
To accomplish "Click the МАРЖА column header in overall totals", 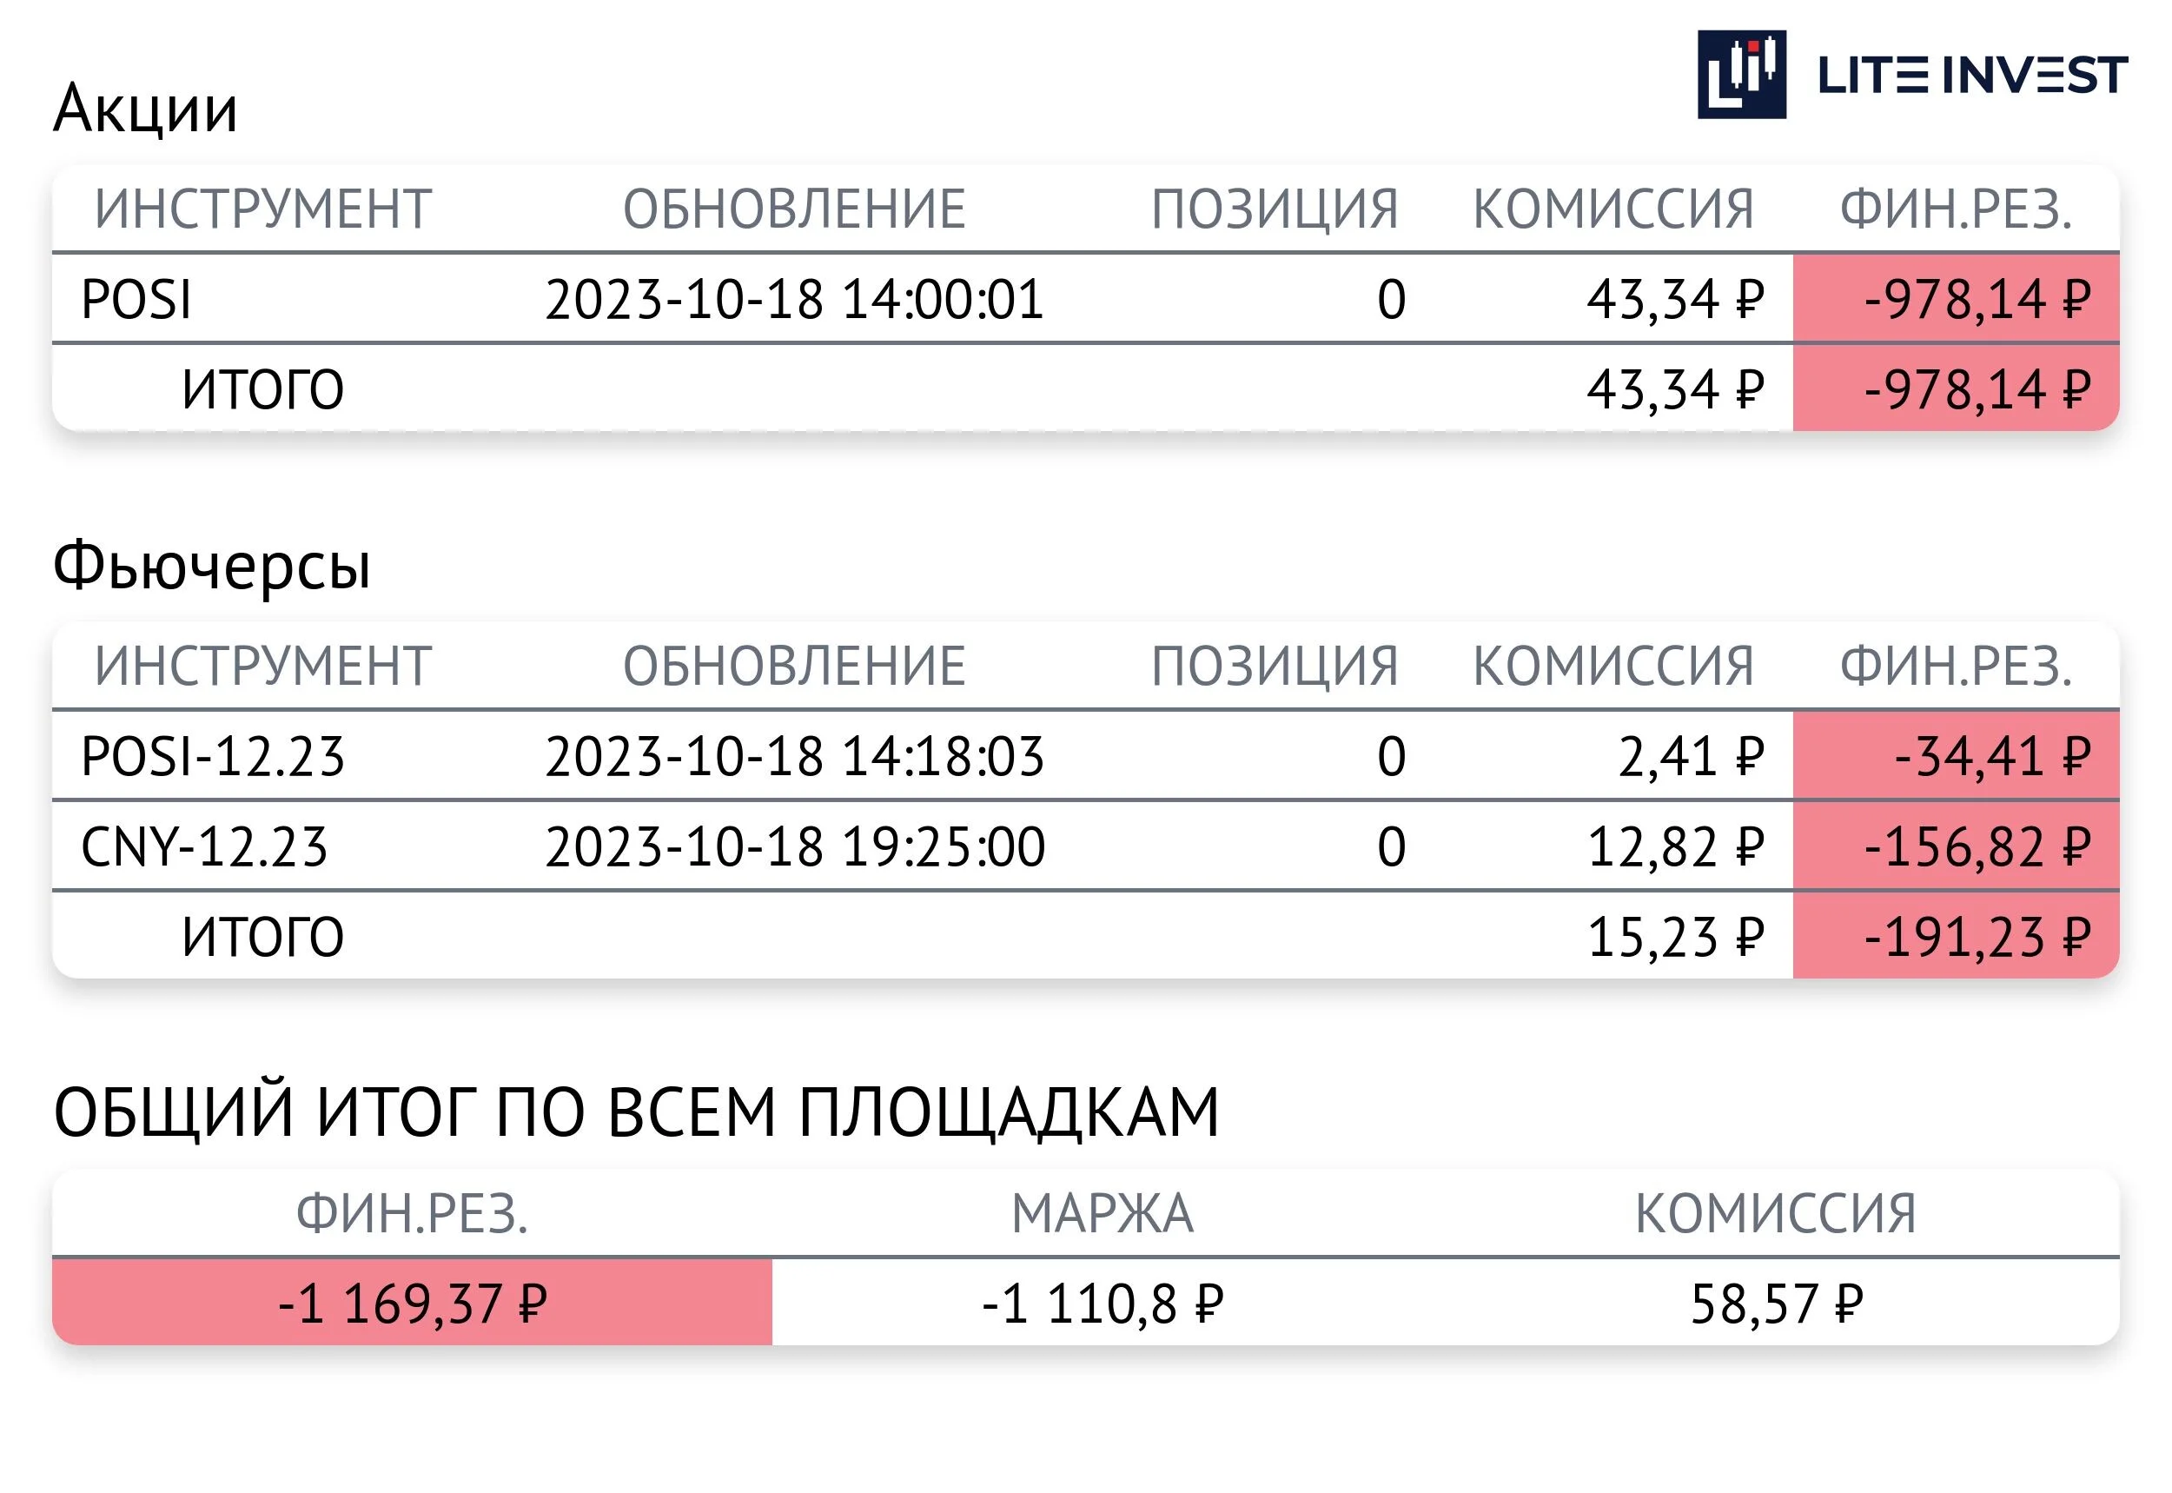I will tap(1103, 1213).
